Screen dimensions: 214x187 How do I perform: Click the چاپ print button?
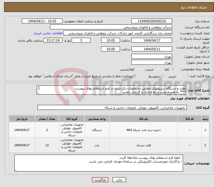pos(119,180)
